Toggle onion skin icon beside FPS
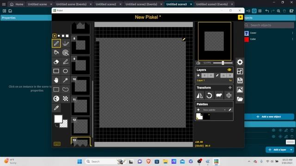This screenshot has height=166, width=296. coord(198,63)
